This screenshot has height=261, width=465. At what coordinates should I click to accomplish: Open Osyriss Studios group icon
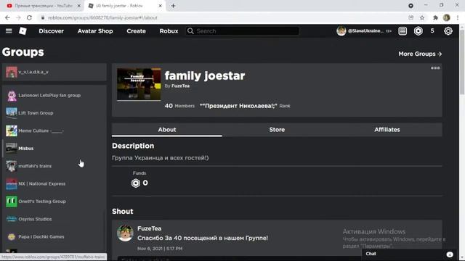12,219
